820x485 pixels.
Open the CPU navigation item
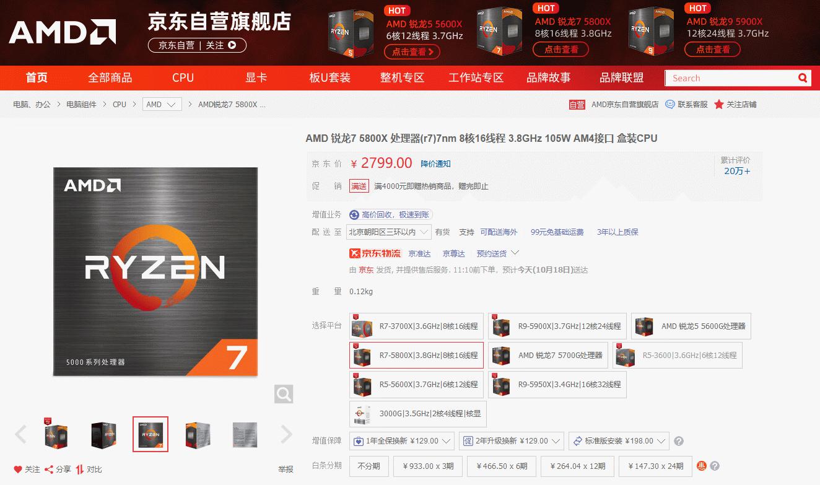point(183,77)
